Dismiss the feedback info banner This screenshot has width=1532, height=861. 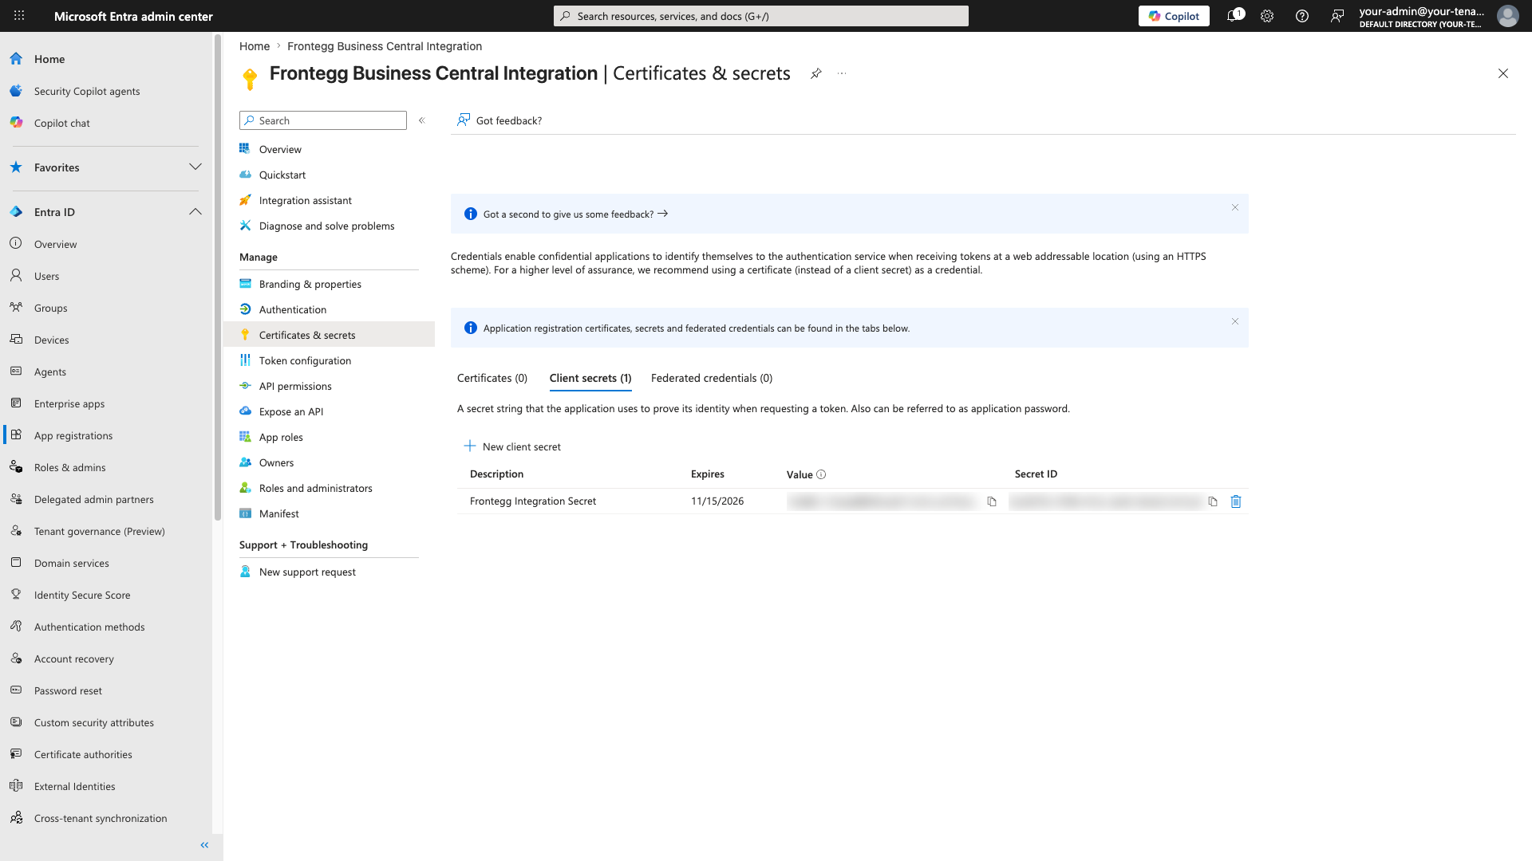pyautogui.click(x=1235, y=207)
